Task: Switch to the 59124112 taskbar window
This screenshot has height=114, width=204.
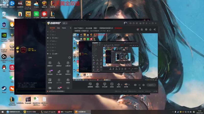Action: point(31,112)
